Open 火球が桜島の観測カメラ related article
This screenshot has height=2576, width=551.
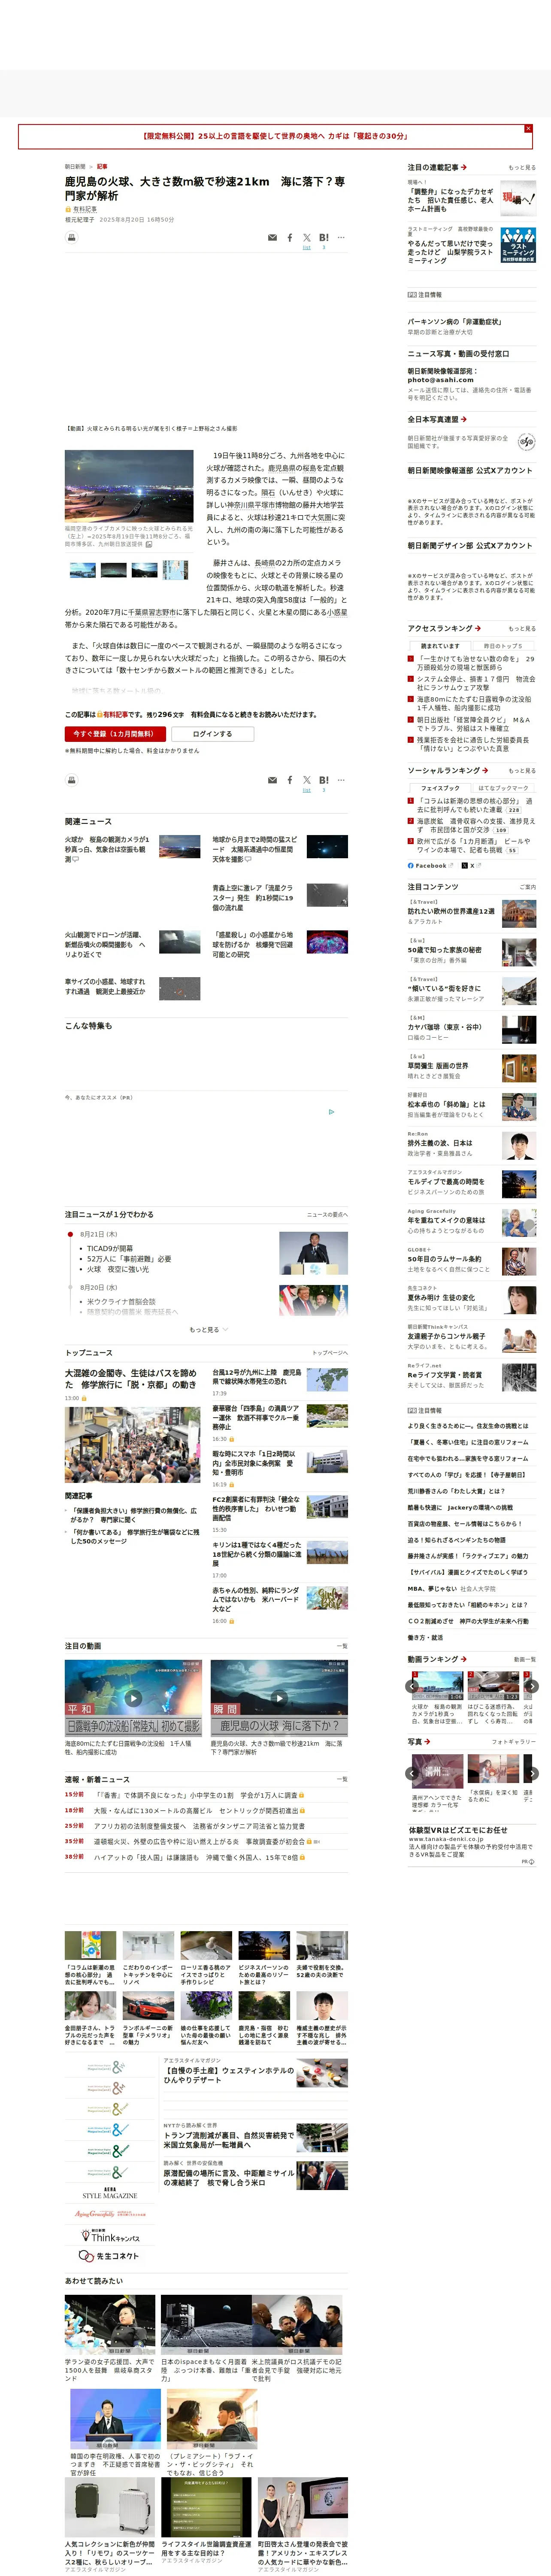(x=107, y=849)
